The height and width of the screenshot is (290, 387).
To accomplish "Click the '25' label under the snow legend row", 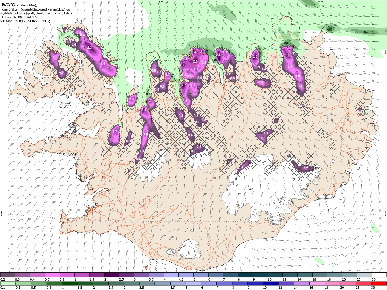I will coord(358,279).
